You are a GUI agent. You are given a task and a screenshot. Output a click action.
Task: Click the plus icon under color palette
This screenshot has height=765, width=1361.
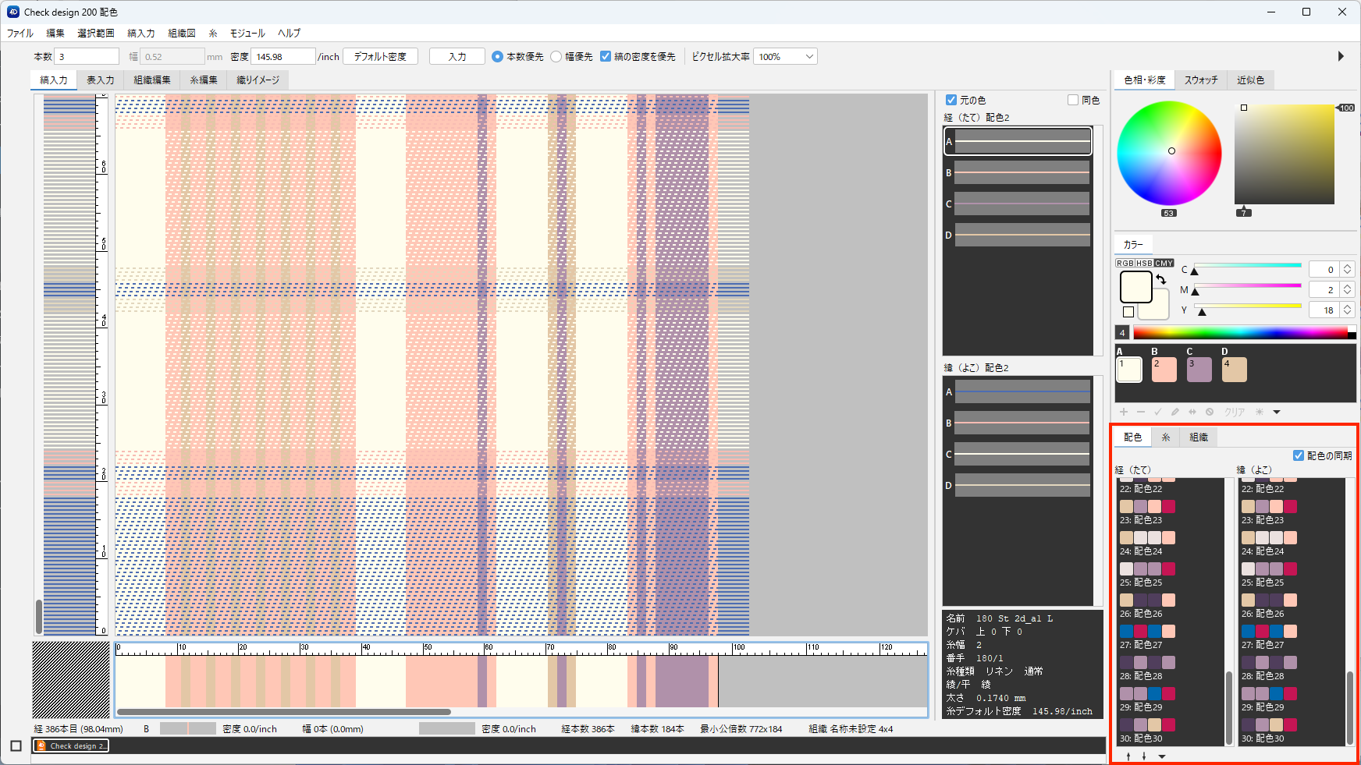click(1124, 412)
